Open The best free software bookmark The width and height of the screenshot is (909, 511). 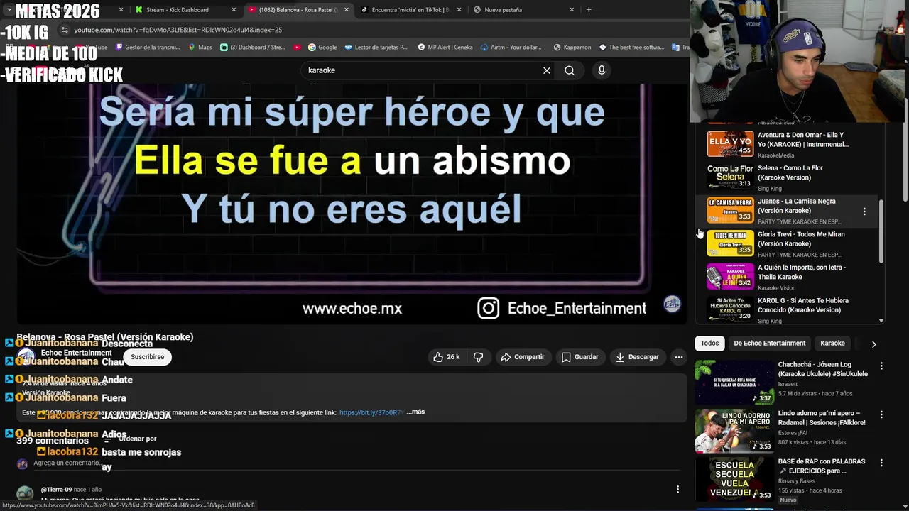[x=631, y=48]
